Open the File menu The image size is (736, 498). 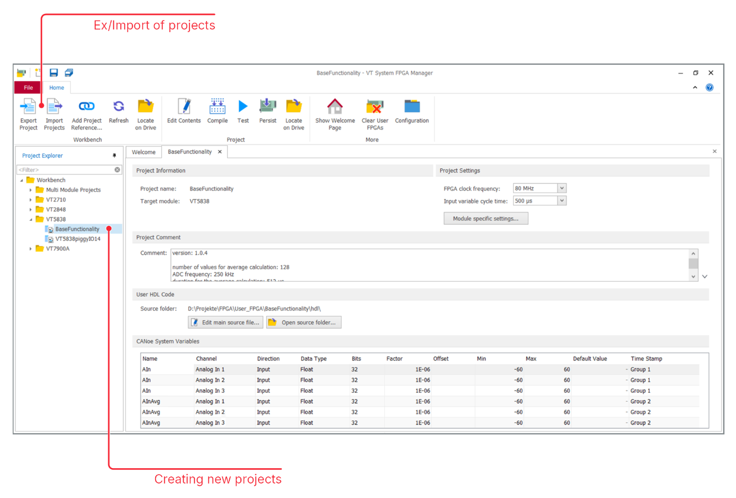click(28, 87)
